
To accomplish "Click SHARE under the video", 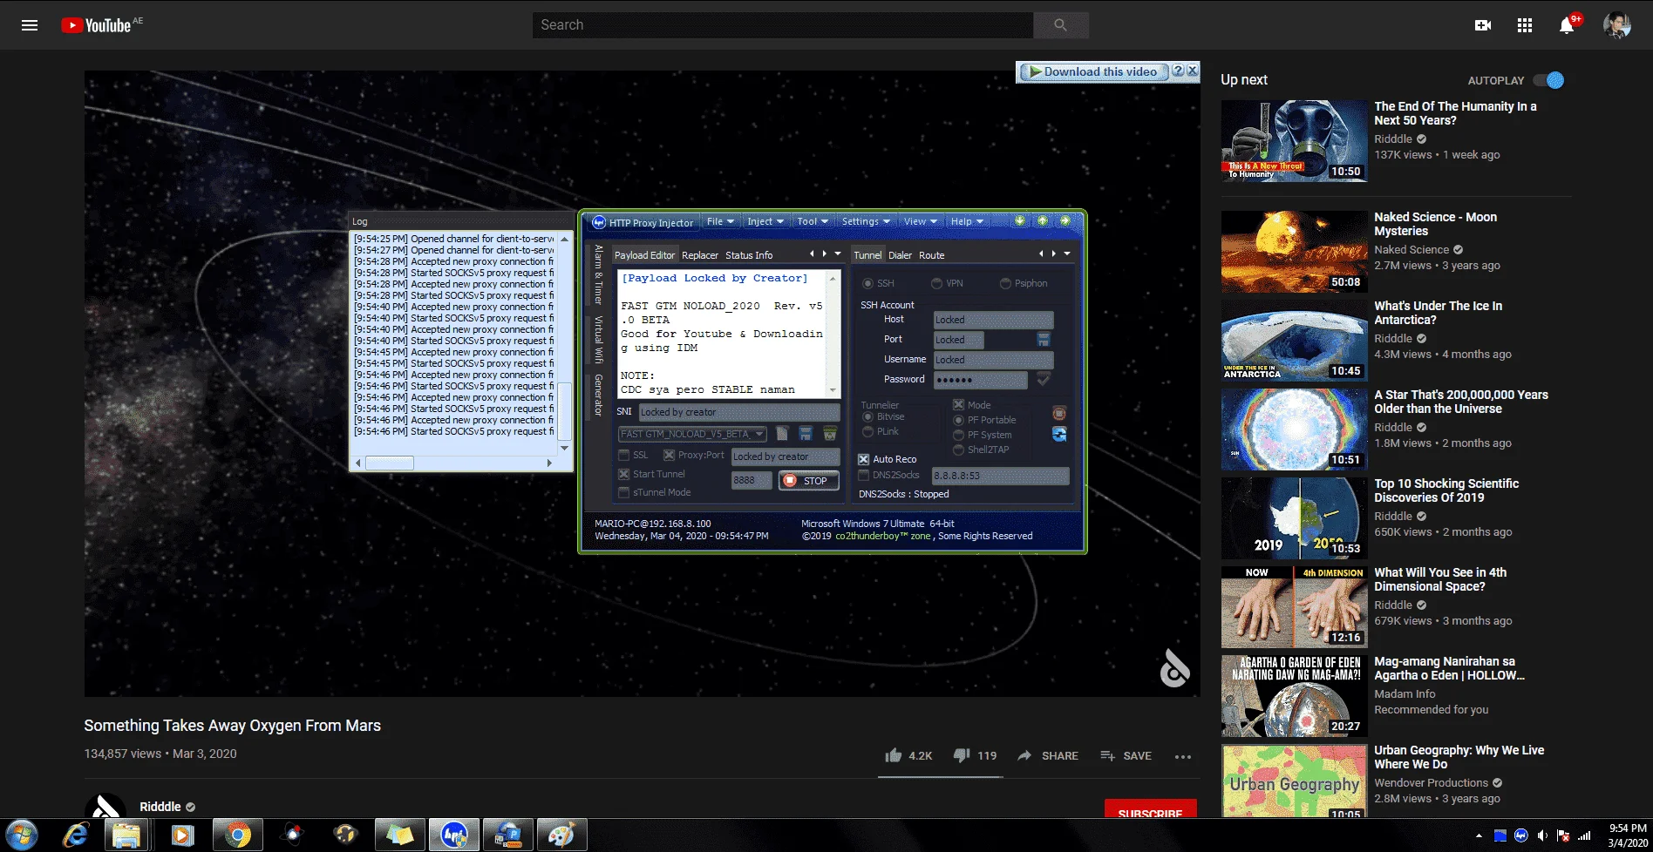I will pyautogui.click(x=1048, y=755).
